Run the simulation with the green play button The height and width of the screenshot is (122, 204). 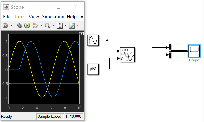27,25
